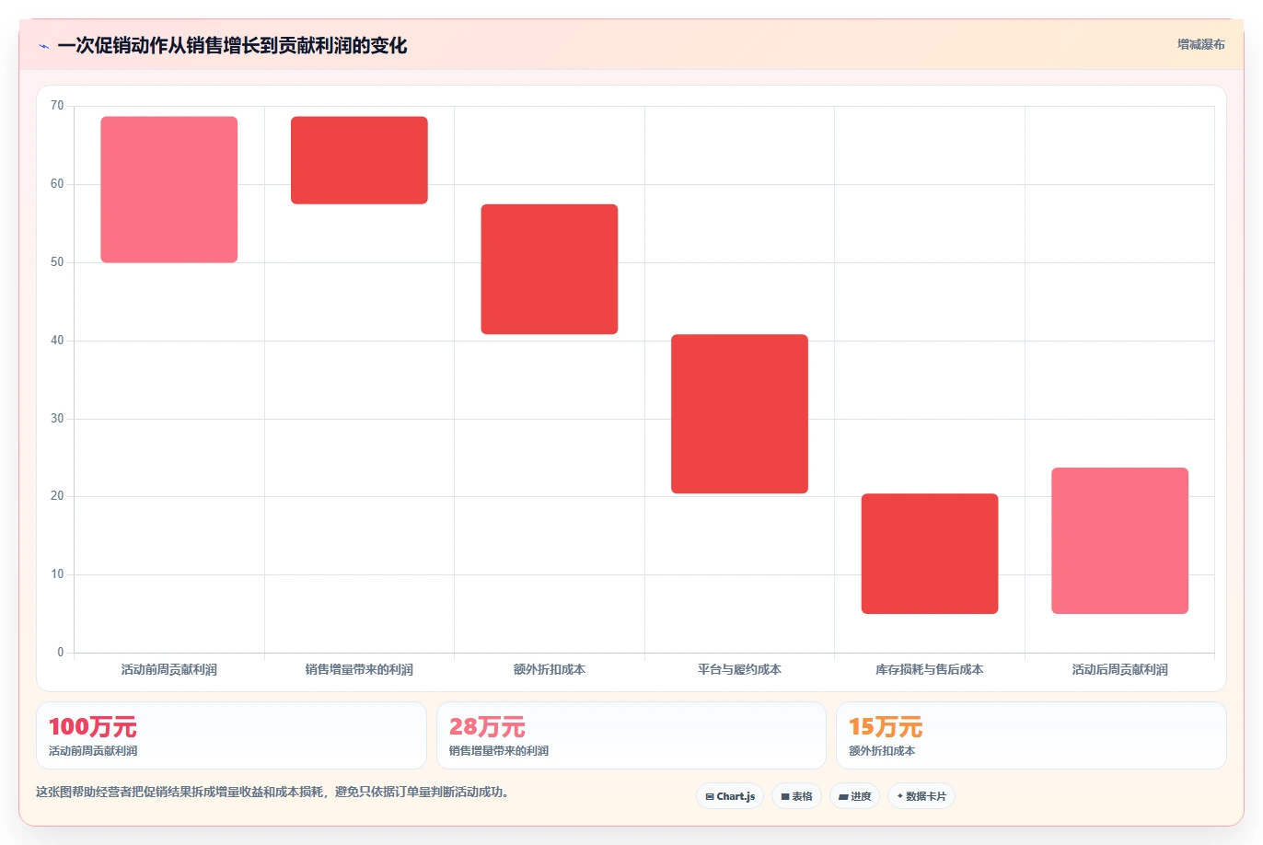Click y-axis value 40
Viewport: 1263px width, 845px height.
[57, 341]
